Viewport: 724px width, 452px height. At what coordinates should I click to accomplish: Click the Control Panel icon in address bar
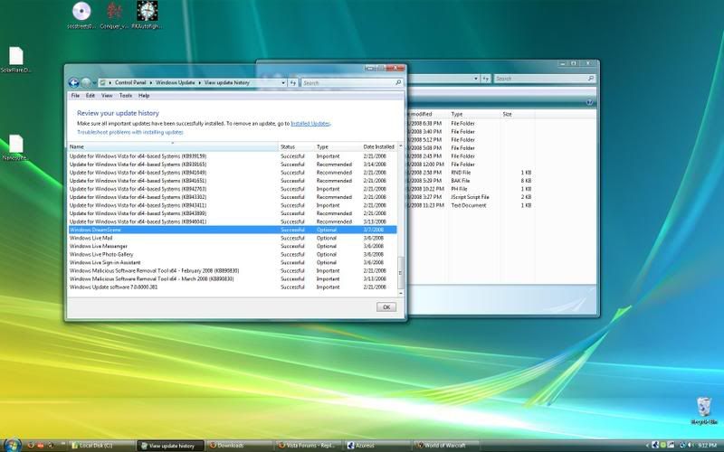pyautogui.click(x=103, y=82)
